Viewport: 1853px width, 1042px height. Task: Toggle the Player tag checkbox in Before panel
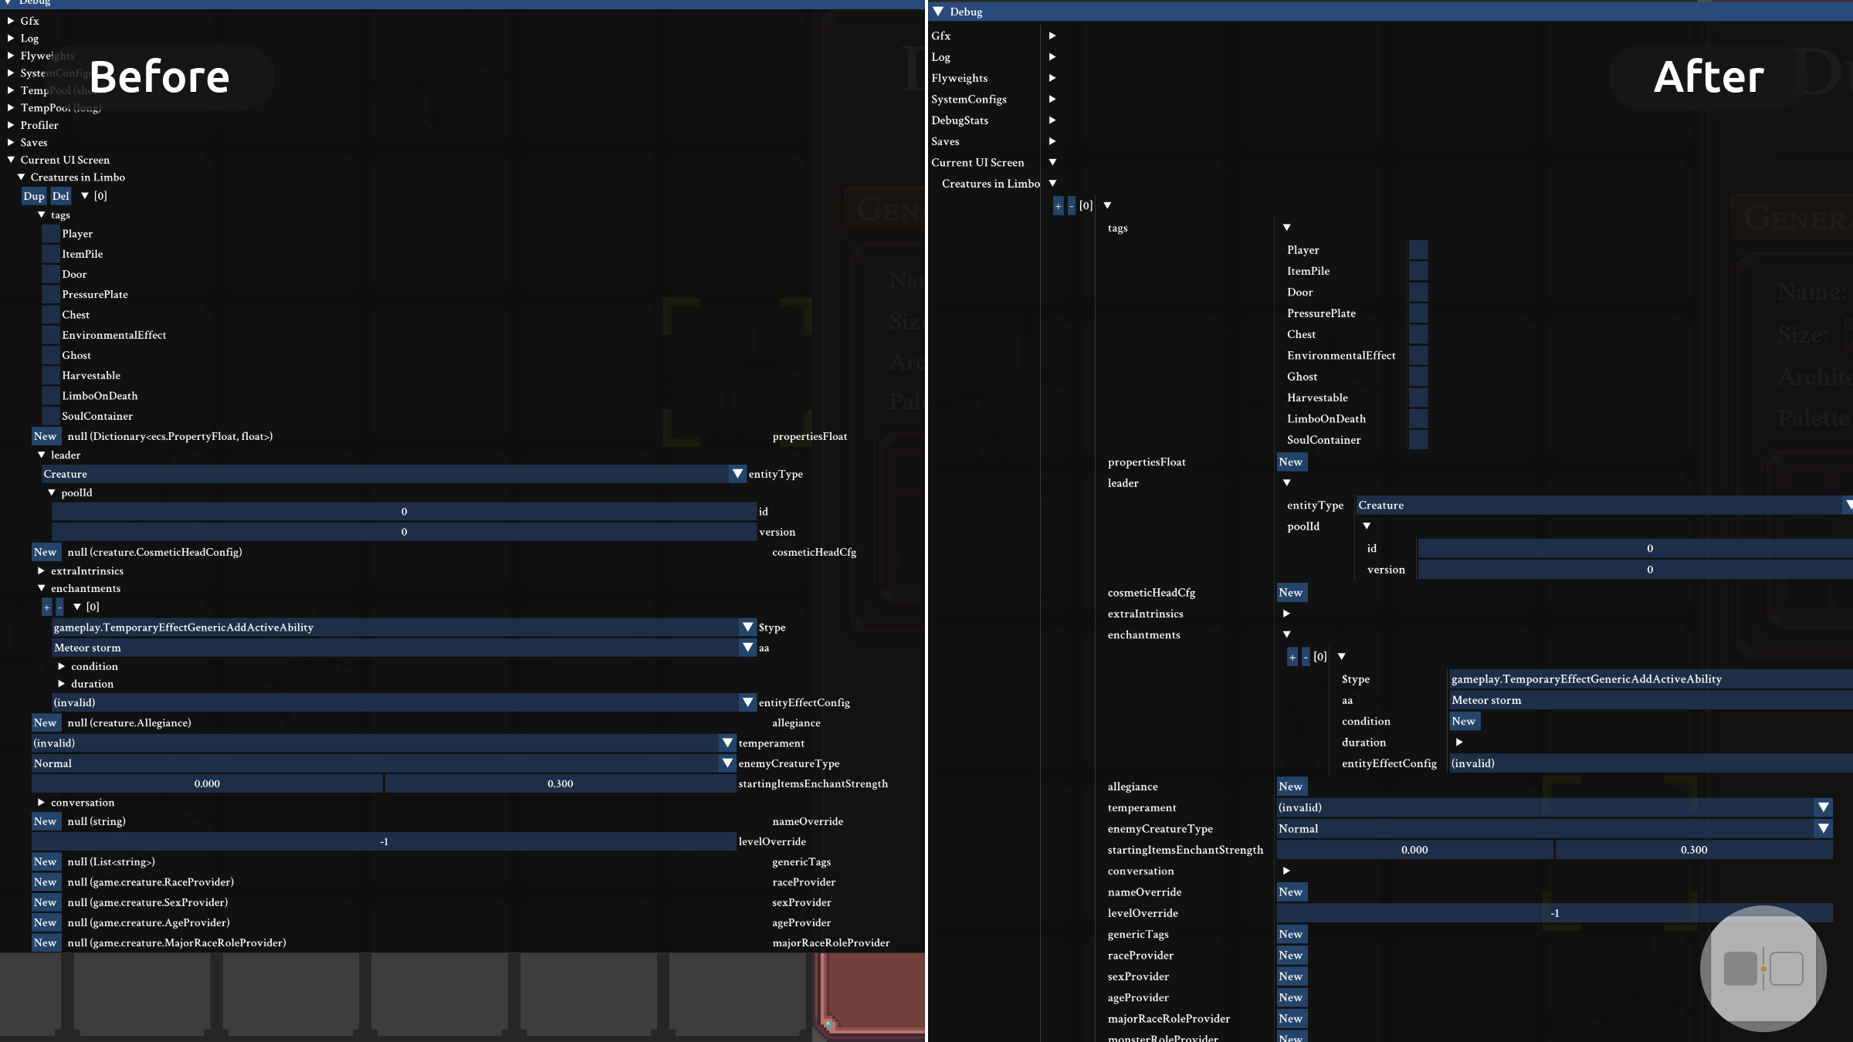[51, 234]
